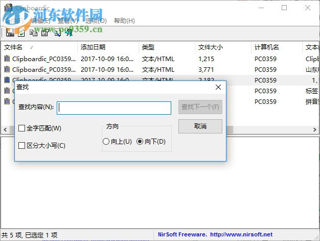The height and width of the screenshot is (241, 320).
Task: Click PC0359 computer name in fifth row
Action: point(265,101)
